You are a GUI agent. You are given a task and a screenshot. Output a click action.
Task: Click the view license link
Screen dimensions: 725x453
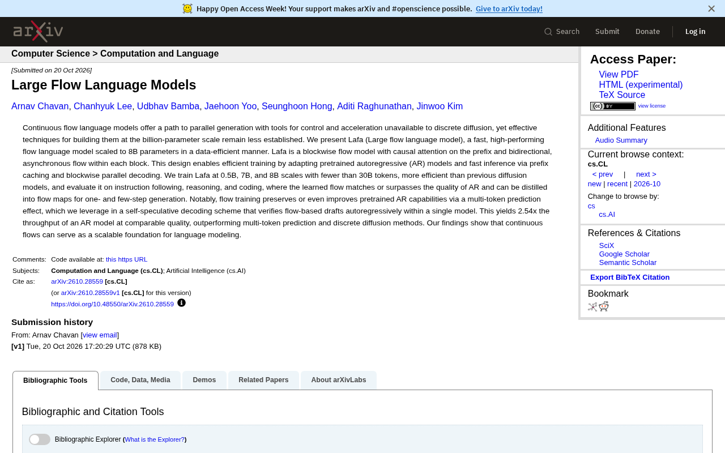pyautogui.click(x=652, y=106)
